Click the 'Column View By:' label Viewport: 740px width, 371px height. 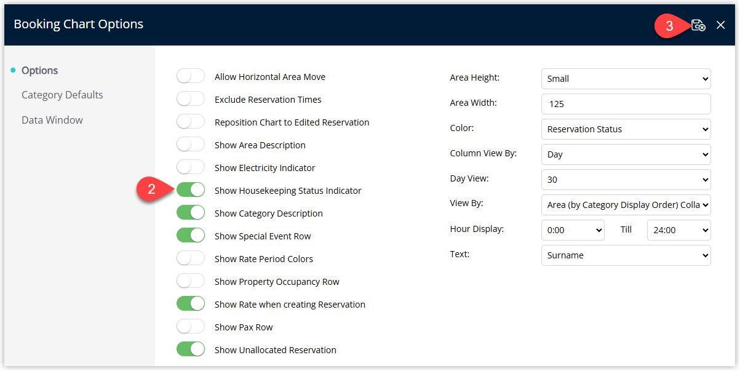483,153
